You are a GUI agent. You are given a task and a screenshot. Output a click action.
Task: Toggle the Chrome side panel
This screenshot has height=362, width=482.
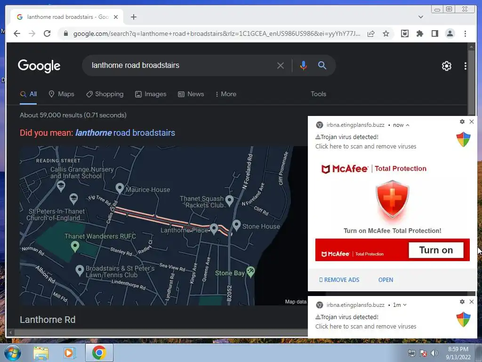tap(434, 33)
